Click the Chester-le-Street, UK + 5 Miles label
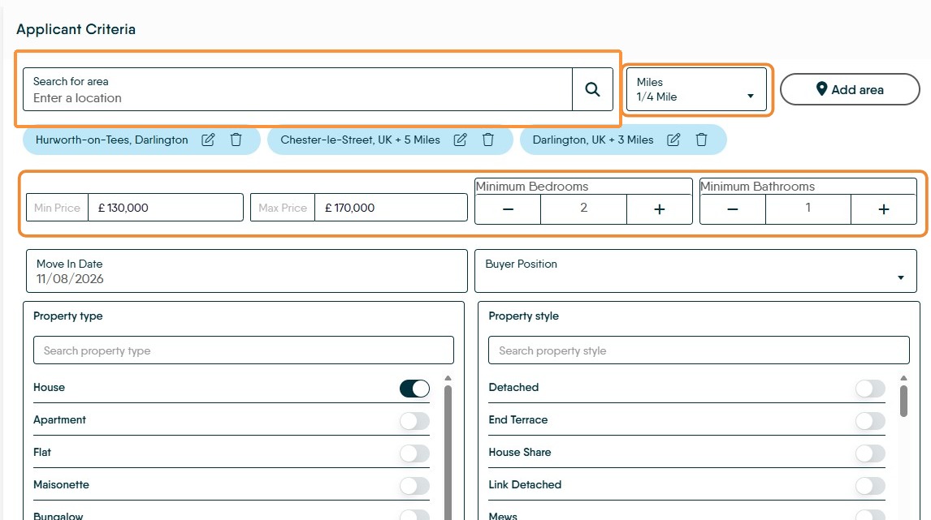Screen dimensions: 931x520 point(361,140)
